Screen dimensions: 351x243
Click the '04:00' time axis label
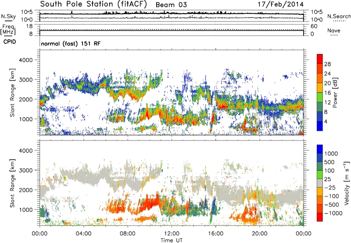(84, 234)
